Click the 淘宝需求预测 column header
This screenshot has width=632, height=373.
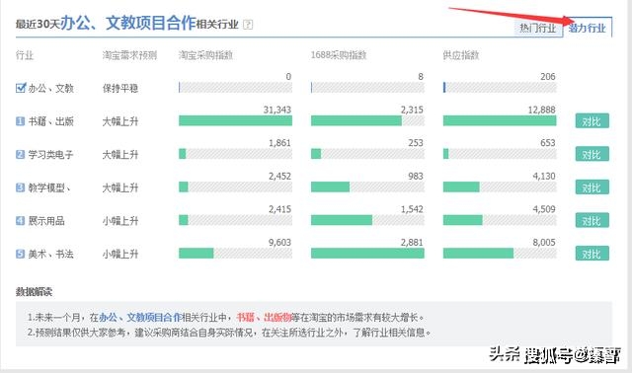point(129,55)
